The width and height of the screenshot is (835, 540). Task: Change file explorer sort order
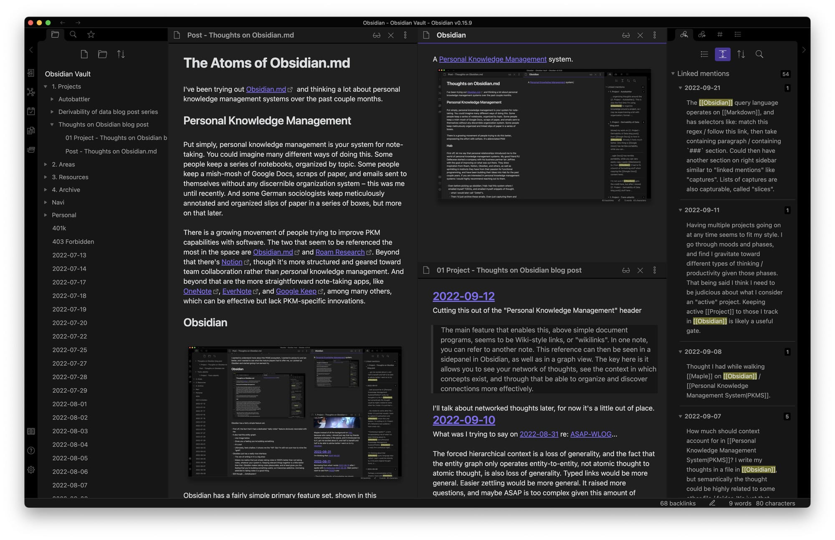coord(121,54)
